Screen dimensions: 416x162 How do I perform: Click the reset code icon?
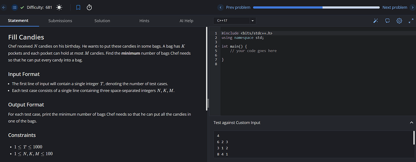coord(387,21)
